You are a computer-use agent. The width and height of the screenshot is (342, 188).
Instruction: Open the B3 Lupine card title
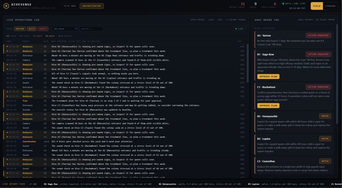click(264, 139)
